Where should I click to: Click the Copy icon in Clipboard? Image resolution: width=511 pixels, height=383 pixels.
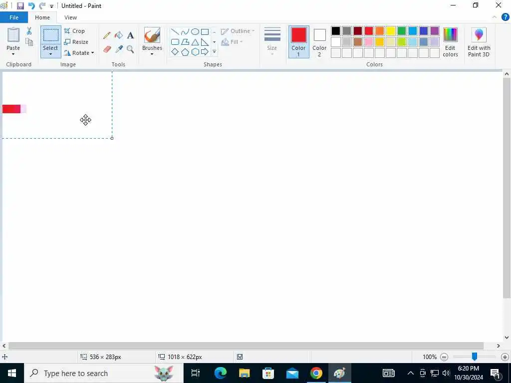point(29,42)
